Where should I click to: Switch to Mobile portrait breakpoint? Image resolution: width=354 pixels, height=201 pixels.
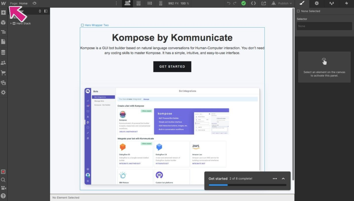(160, 3)
